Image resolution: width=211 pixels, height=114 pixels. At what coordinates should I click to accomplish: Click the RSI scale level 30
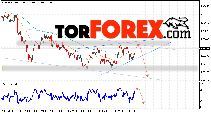201,101
